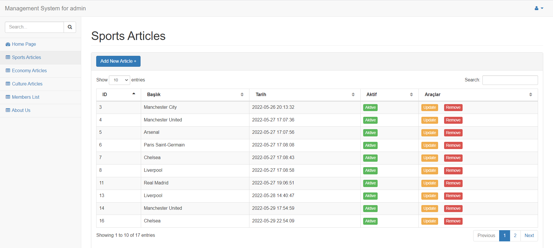The width and height of the screenshot is (553, 248).
Task: Update the Paris Saint-Germain article
Action: 430,146
